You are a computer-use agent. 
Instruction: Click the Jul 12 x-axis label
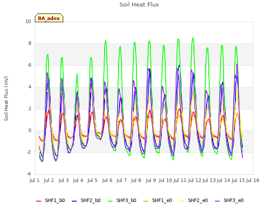click(195, 180)
